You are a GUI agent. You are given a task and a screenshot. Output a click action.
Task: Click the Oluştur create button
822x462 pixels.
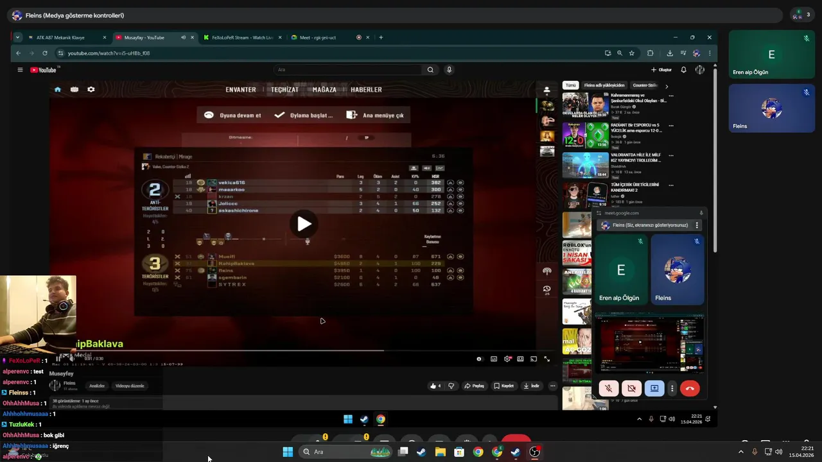click(x=661, y=70)
